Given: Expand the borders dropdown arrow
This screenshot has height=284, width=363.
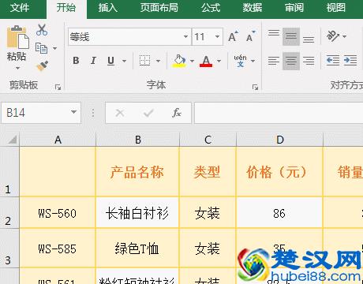Looking at the screenshot, I should point(158,61).
